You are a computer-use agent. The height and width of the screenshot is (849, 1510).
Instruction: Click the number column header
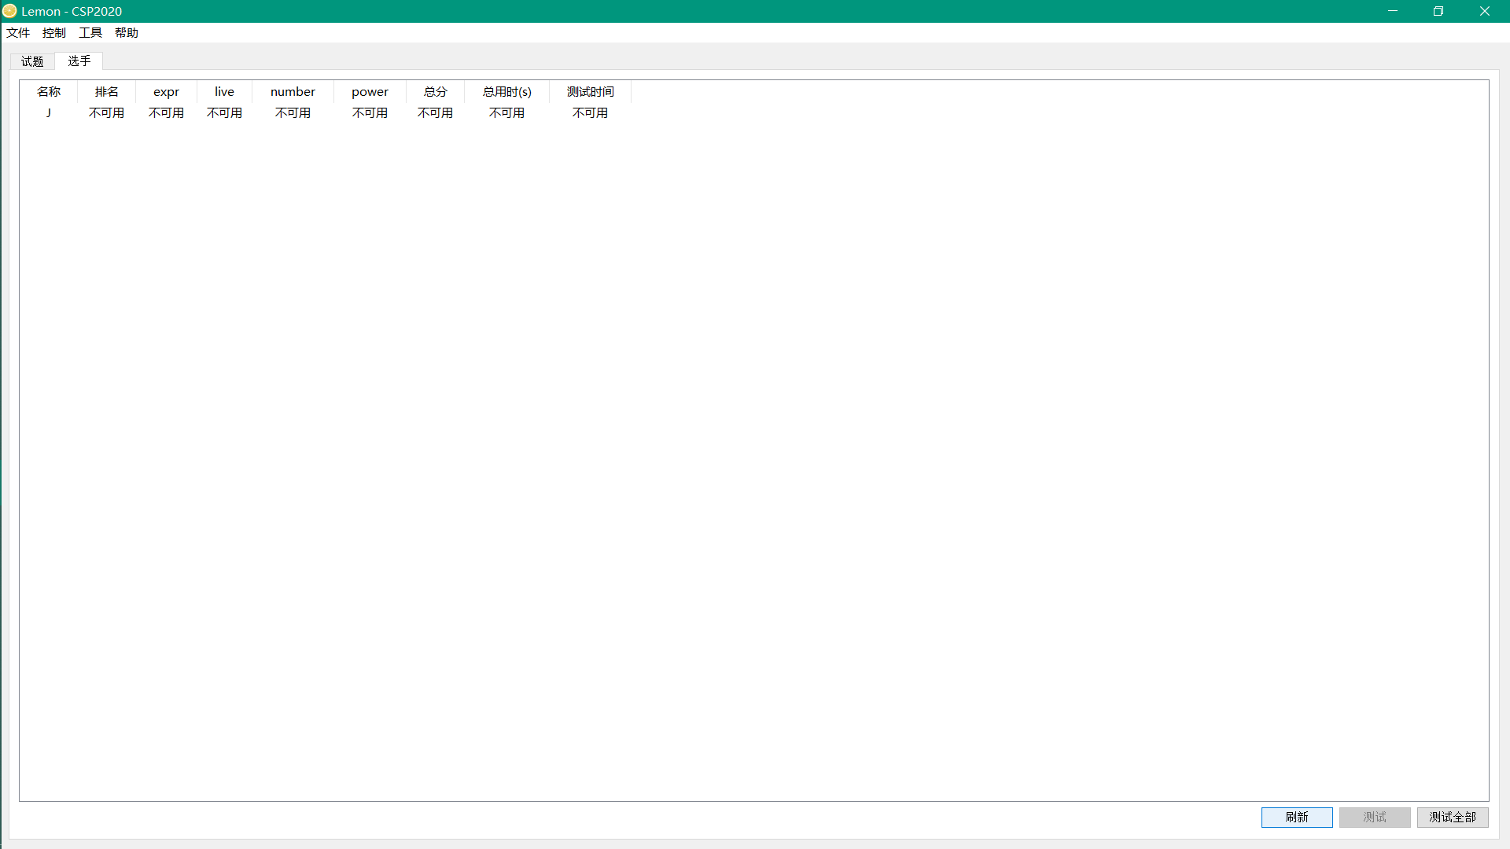pos(293,92)
